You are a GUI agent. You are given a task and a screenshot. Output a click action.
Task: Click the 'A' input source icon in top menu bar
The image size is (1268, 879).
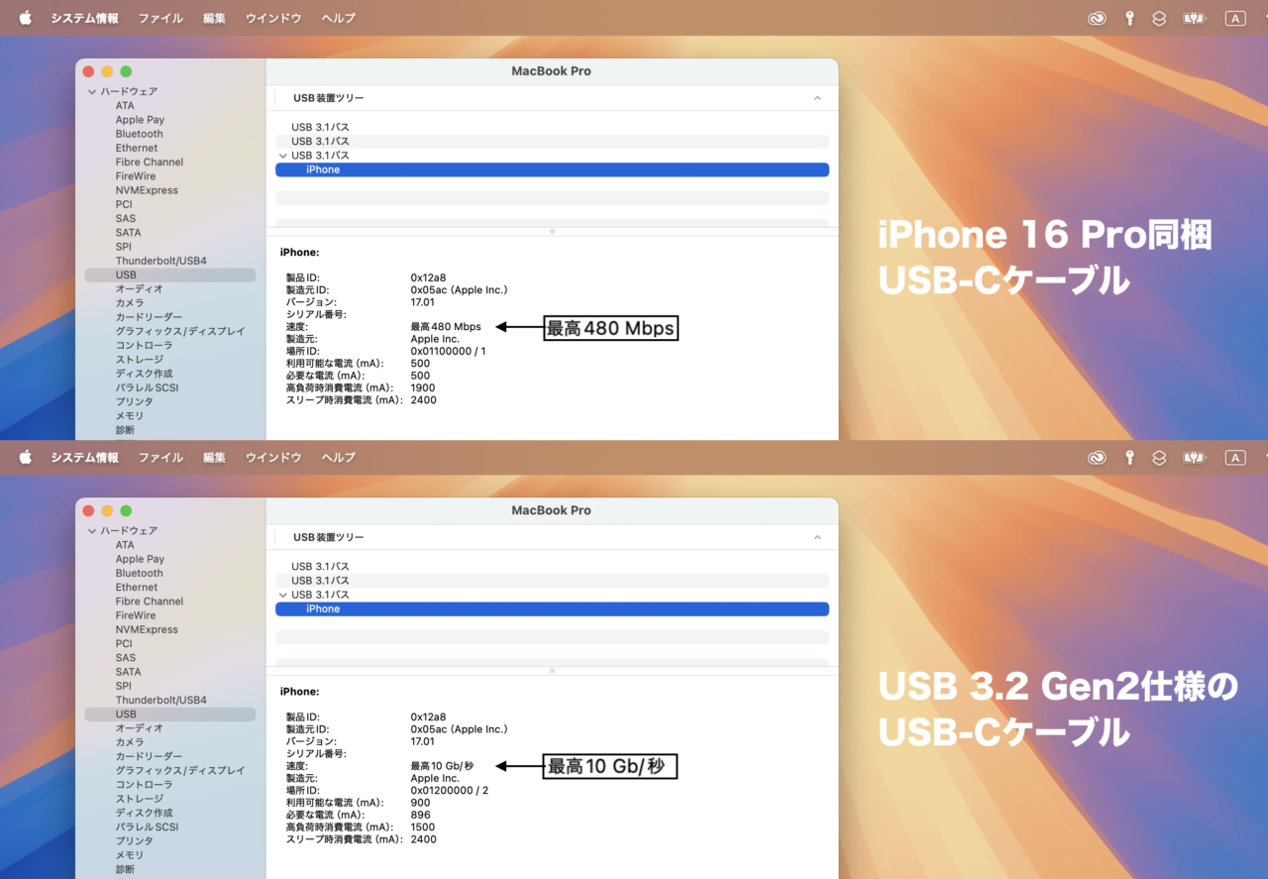1235,18
